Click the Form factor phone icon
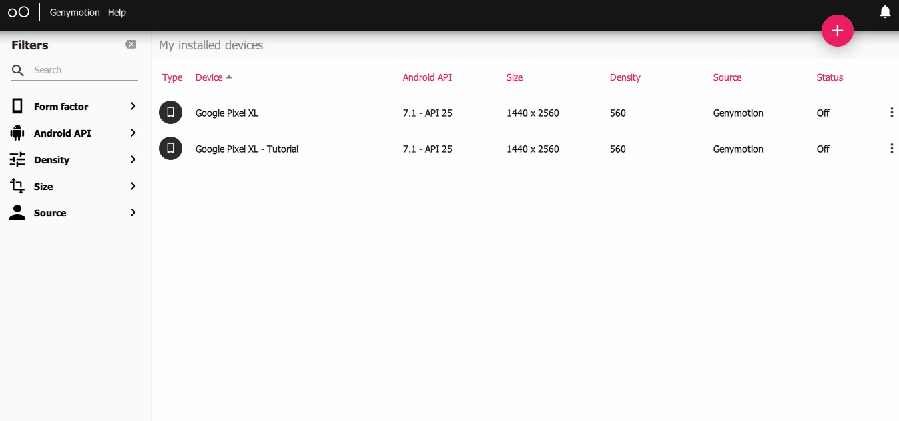This screenshot has width=899, height=421. [x=17, y=106]
